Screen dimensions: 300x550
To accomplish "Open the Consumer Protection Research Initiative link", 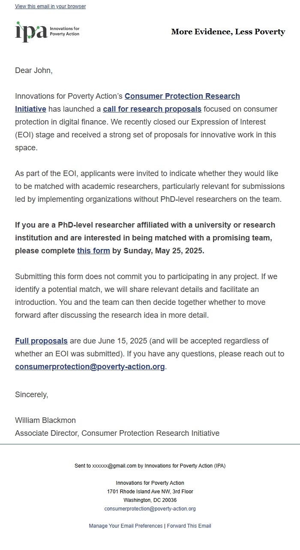I will (182, 96).
